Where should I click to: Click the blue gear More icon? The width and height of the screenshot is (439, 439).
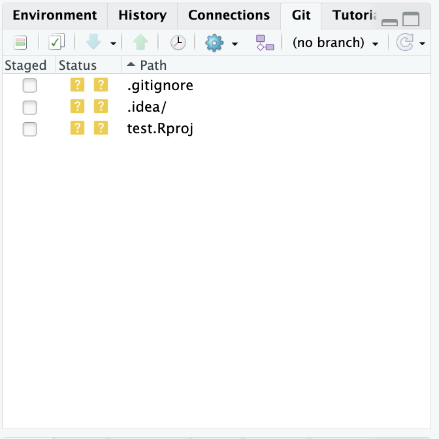(x=214, y=42)
